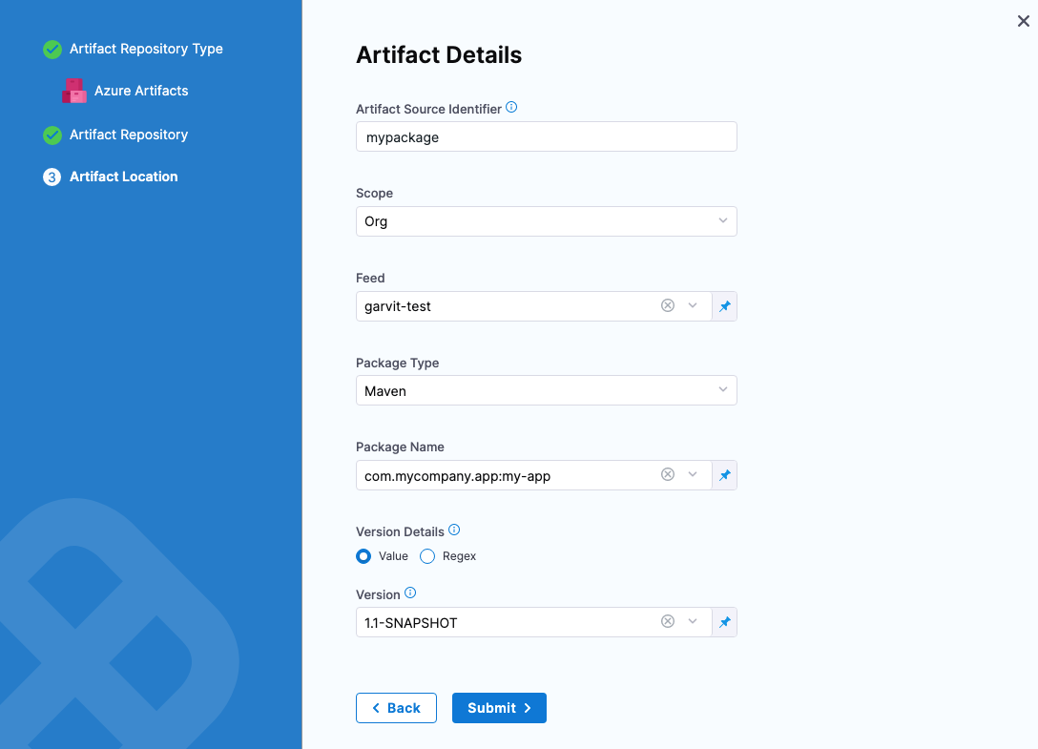The width and height of the screenshot is (1038, 749).
Task: Expand the Version dropdown chevron
Action: click(x=694, y=622)
